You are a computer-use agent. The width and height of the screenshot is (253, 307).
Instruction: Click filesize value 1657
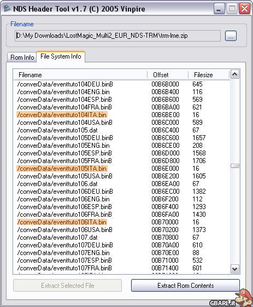point(199,138)
